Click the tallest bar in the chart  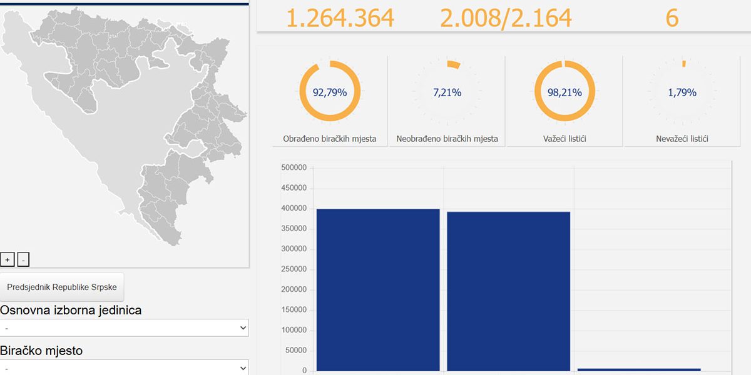pos(378,289)
